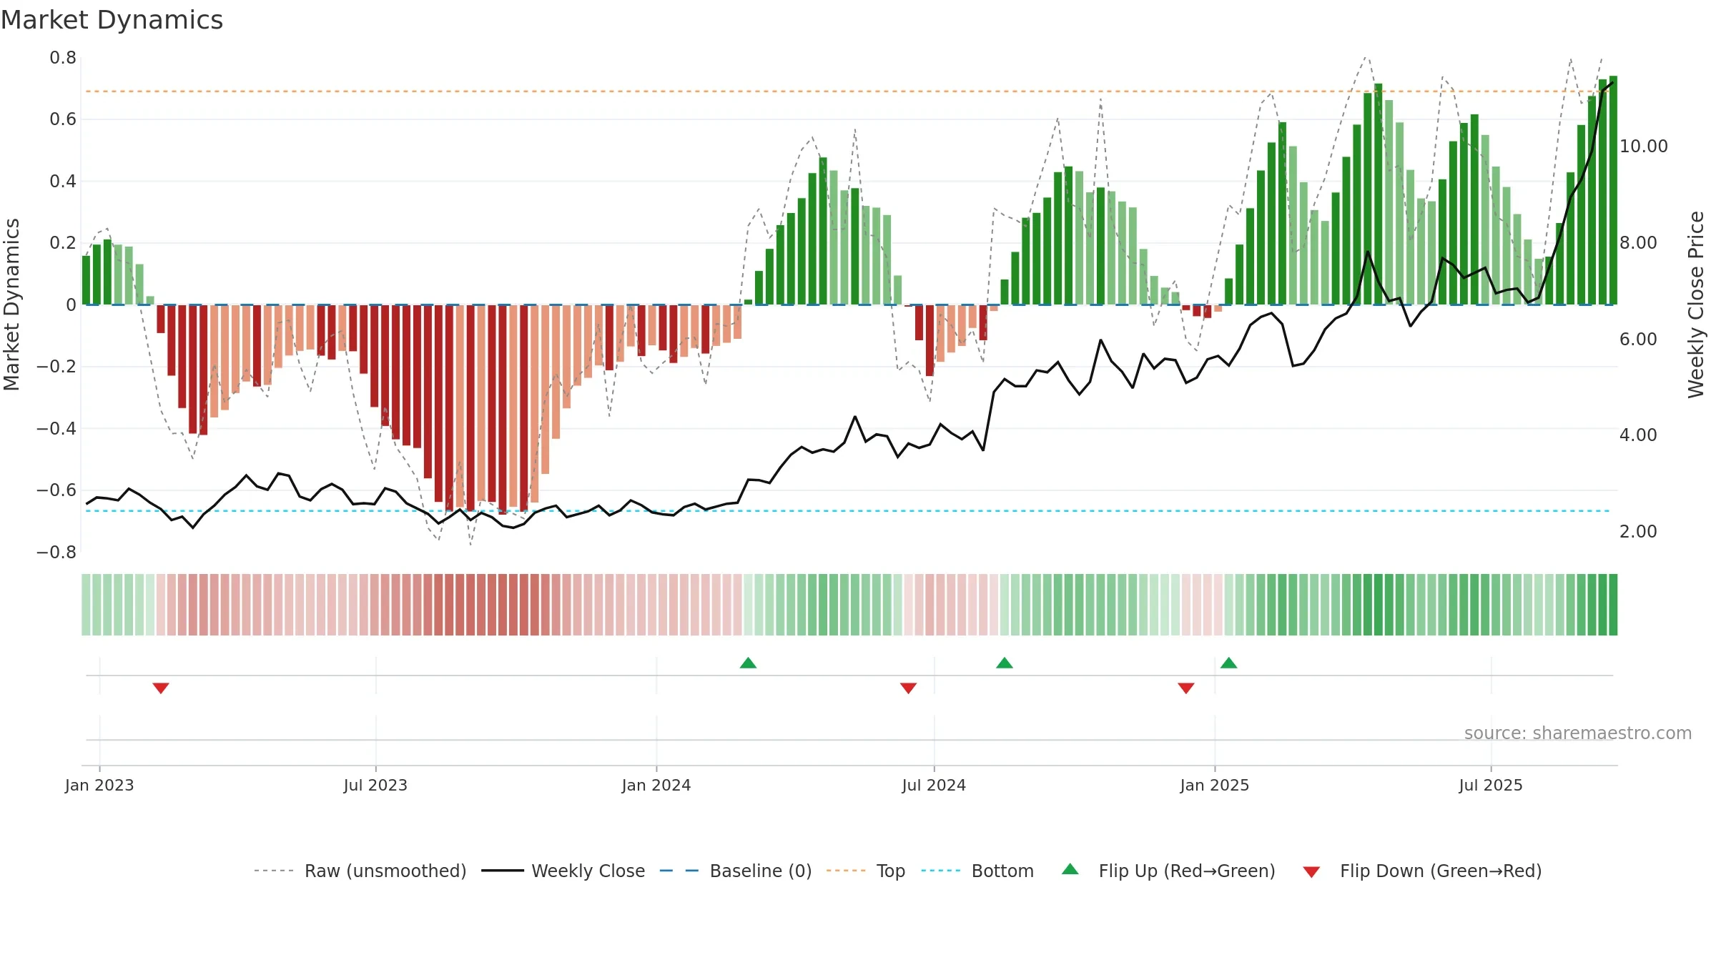Toggle the Top legend entry
The width and height of the screenshot is (1716, 965).
click(x=866, y=871)
